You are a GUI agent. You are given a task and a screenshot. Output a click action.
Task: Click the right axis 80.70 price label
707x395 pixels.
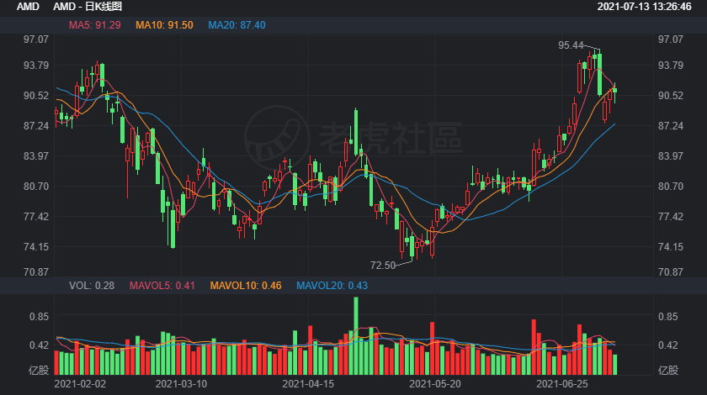671,186
